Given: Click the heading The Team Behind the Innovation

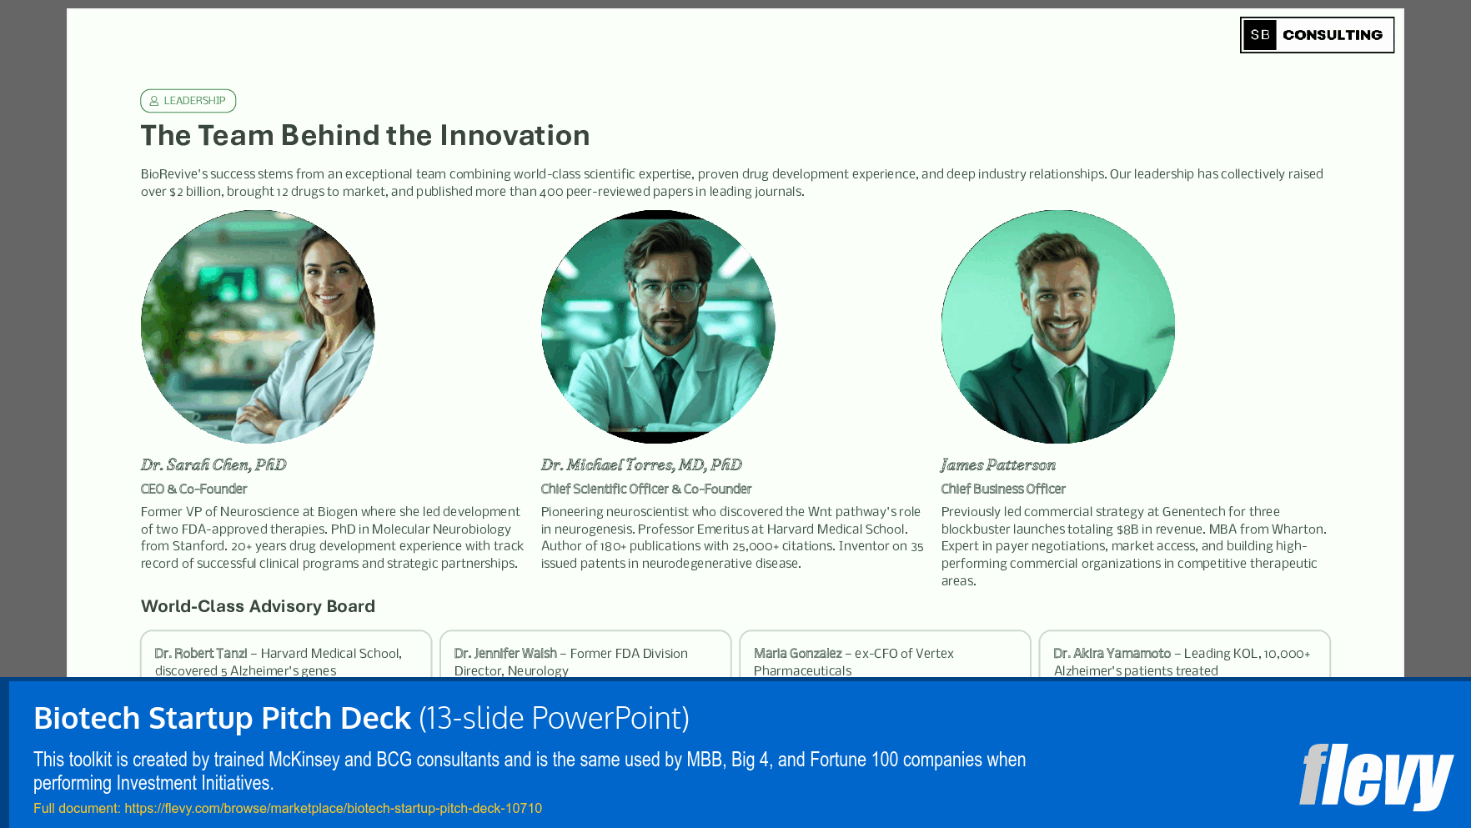Looking at the screenshot, I should tap(364, 135).
